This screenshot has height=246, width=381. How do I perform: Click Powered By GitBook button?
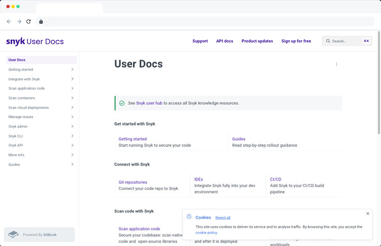pyautogui.click(x=39, y=234)
